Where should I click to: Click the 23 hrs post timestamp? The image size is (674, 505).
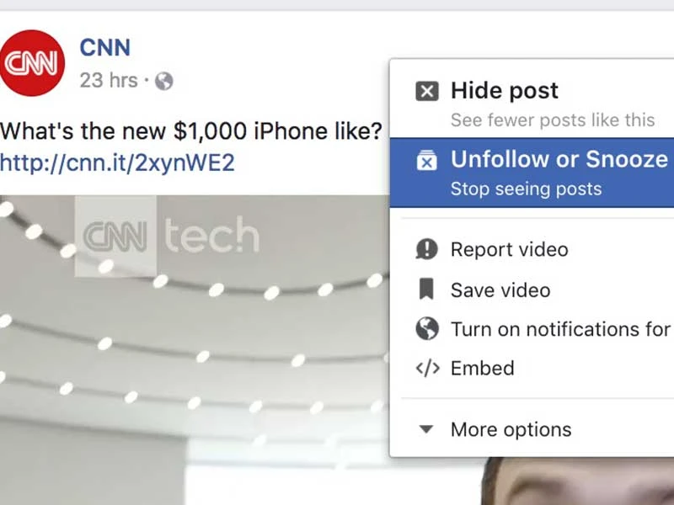pos(109,81)
